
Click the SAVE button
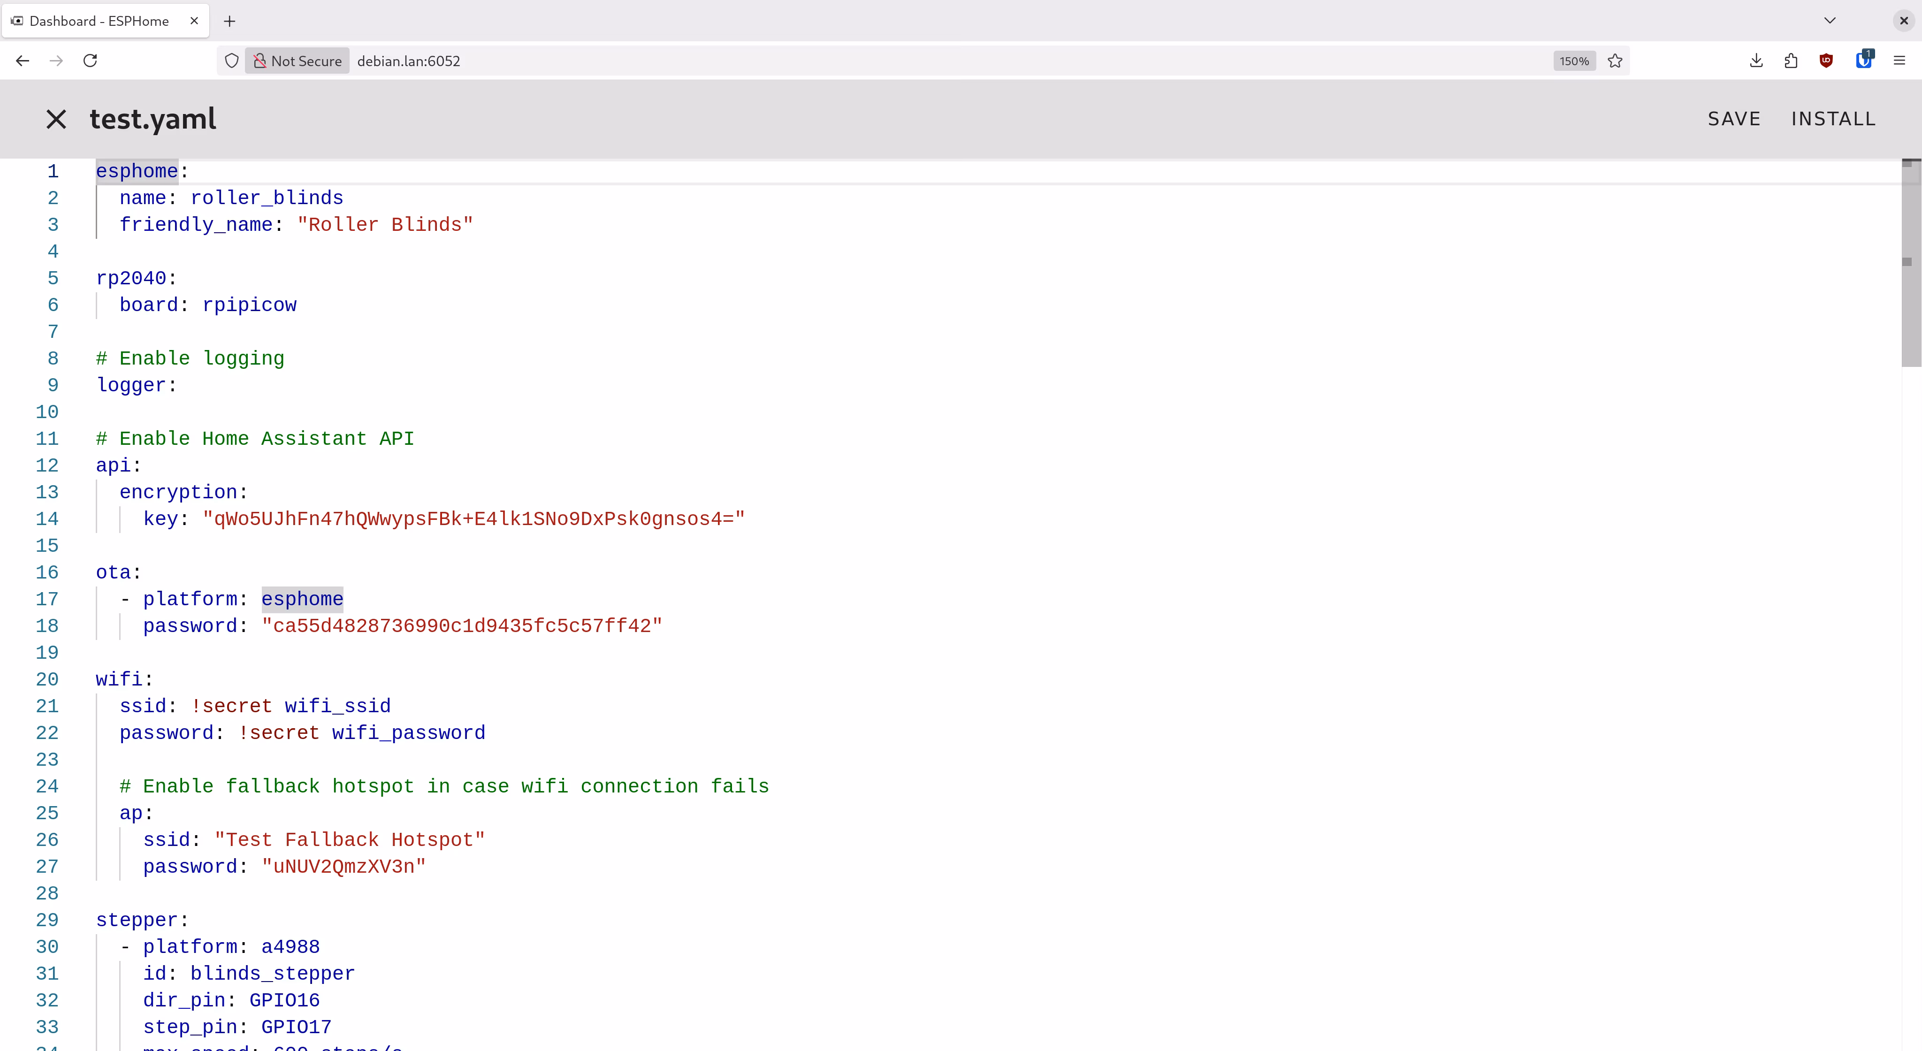[x=1734, y=119]
